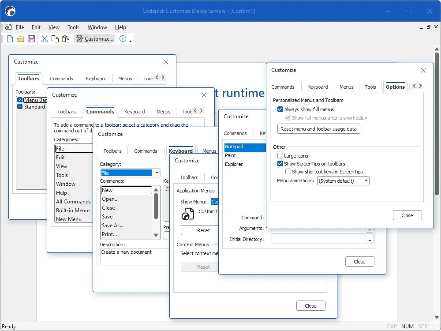Click the Open folder toolbar icon
The image size is (441, 331).
point(21,39)
